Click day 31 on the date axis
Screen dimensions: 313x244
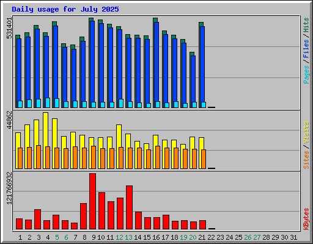(293, 237)
